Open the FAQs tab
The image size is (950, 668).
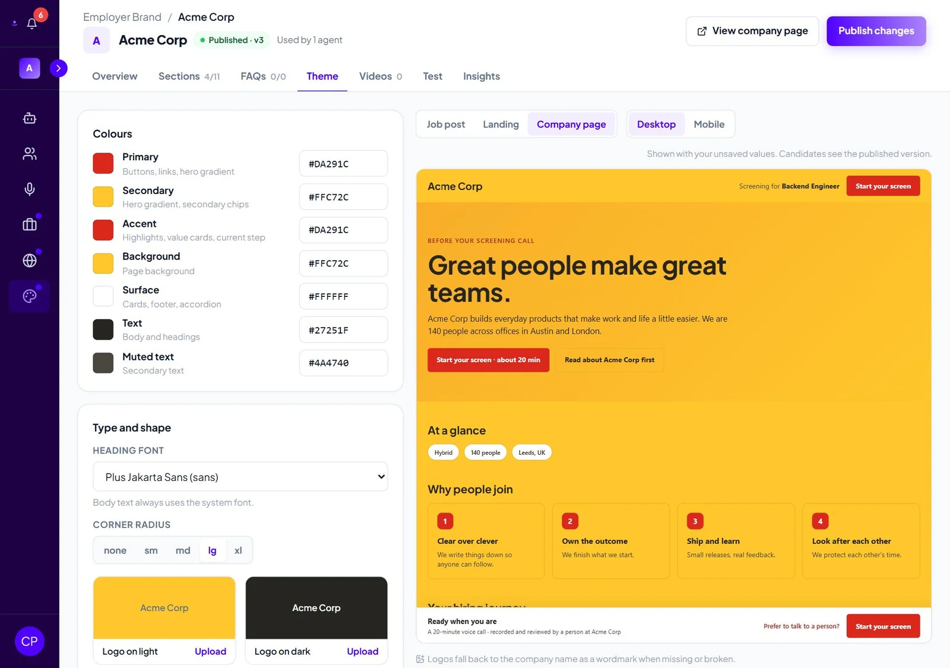263,76
